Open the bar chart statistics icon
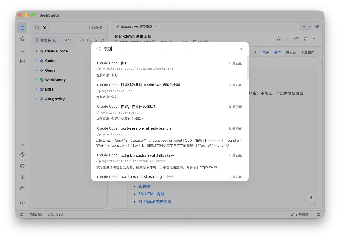 tap(22, 177)
